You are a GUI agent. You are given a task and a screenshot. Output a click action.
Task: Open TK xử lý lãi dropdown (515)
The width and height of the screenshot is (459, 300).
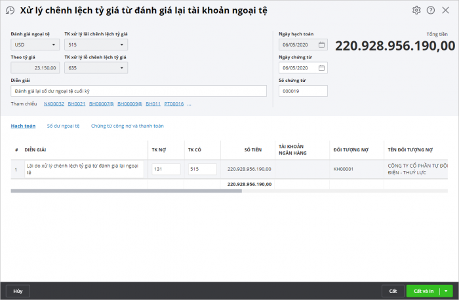tap(122, 45)
